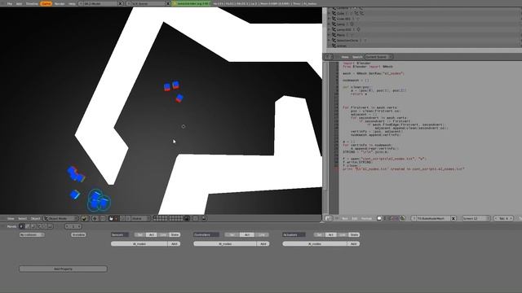This screenshot has height=293, width=522.
Task: Add a new controller with Add button
Action: [263, 244]
